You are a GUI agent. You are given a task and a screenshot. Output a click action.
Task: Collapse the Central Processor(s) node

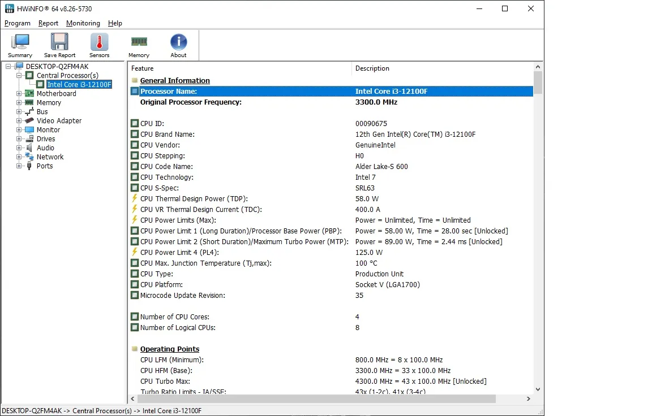coord(19,76)
